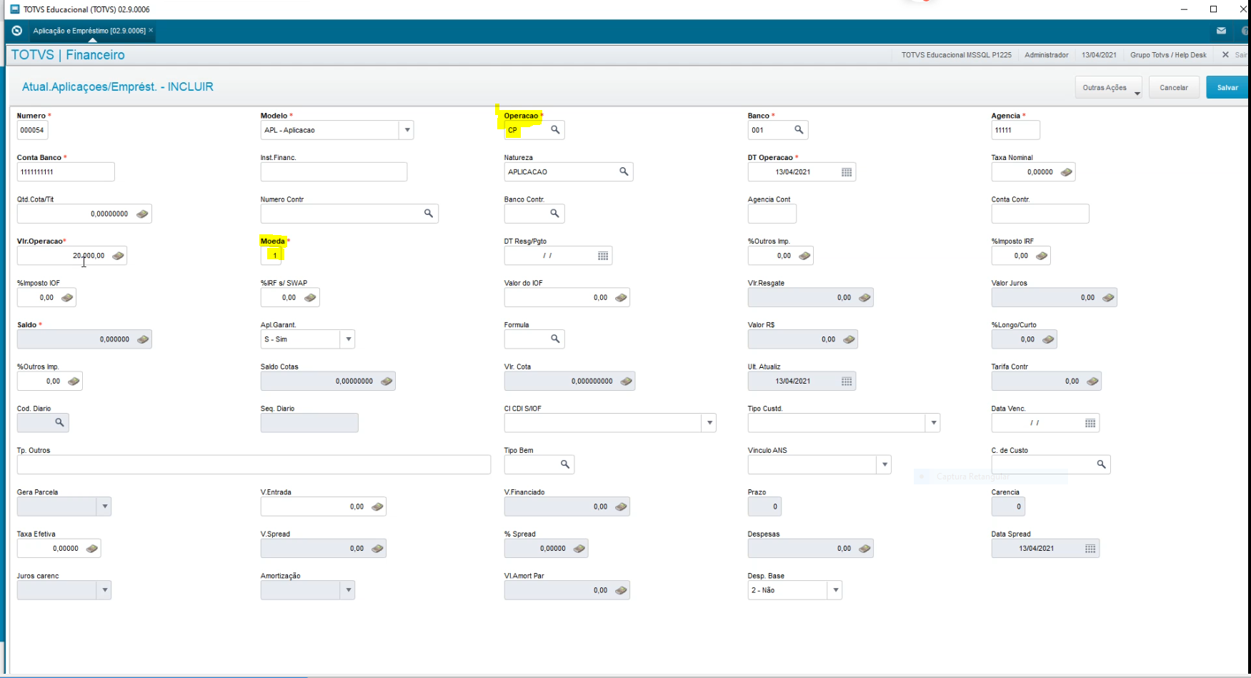The height and width of the screenshot is (678, 1251).
Task: Expand the Vinculo ANS dropdown
Action: click(x=884, y=464)
